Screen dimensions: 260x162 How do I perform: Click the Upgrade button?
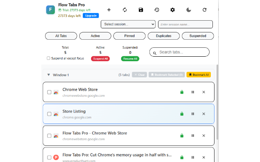(91, 15)
